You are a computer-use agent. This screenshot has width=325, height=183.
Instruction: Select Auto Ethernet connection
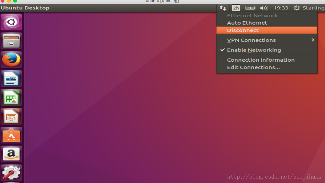tap(267, 23)
